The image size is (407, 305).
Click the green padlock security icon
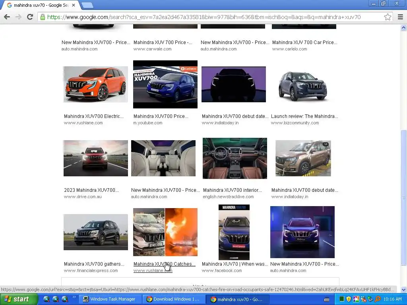tap(43, 17)
